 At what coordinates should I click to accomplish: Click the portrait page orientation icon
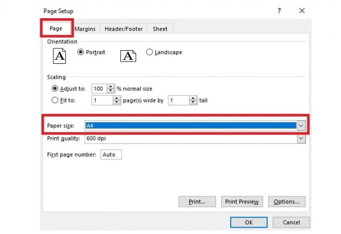(x=59, y=56)
